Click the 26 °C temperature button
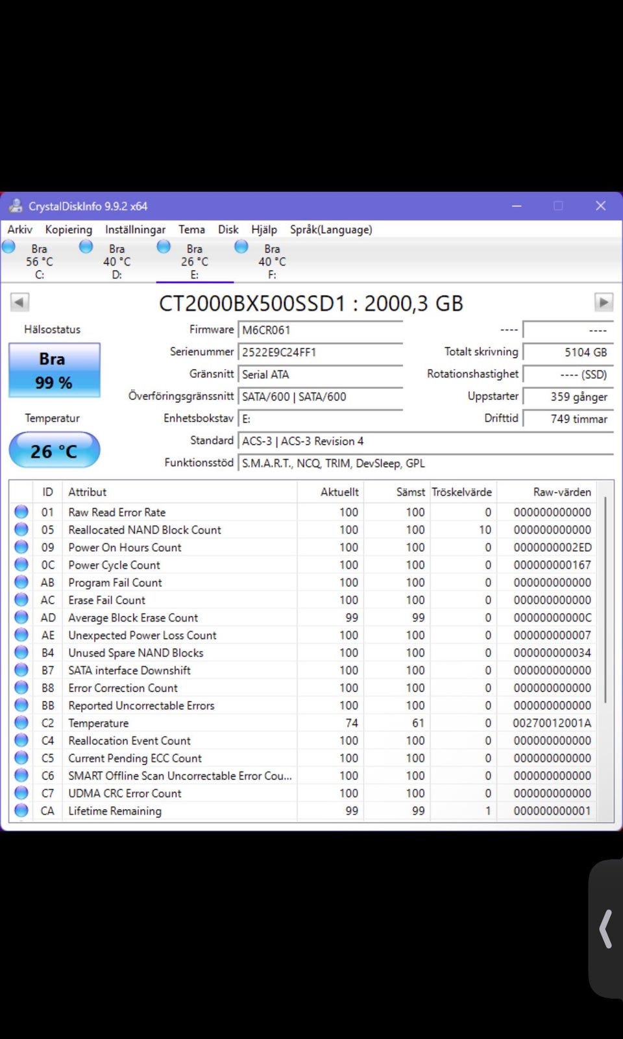This screenshot has height=1039, width=623. [55, 450]
